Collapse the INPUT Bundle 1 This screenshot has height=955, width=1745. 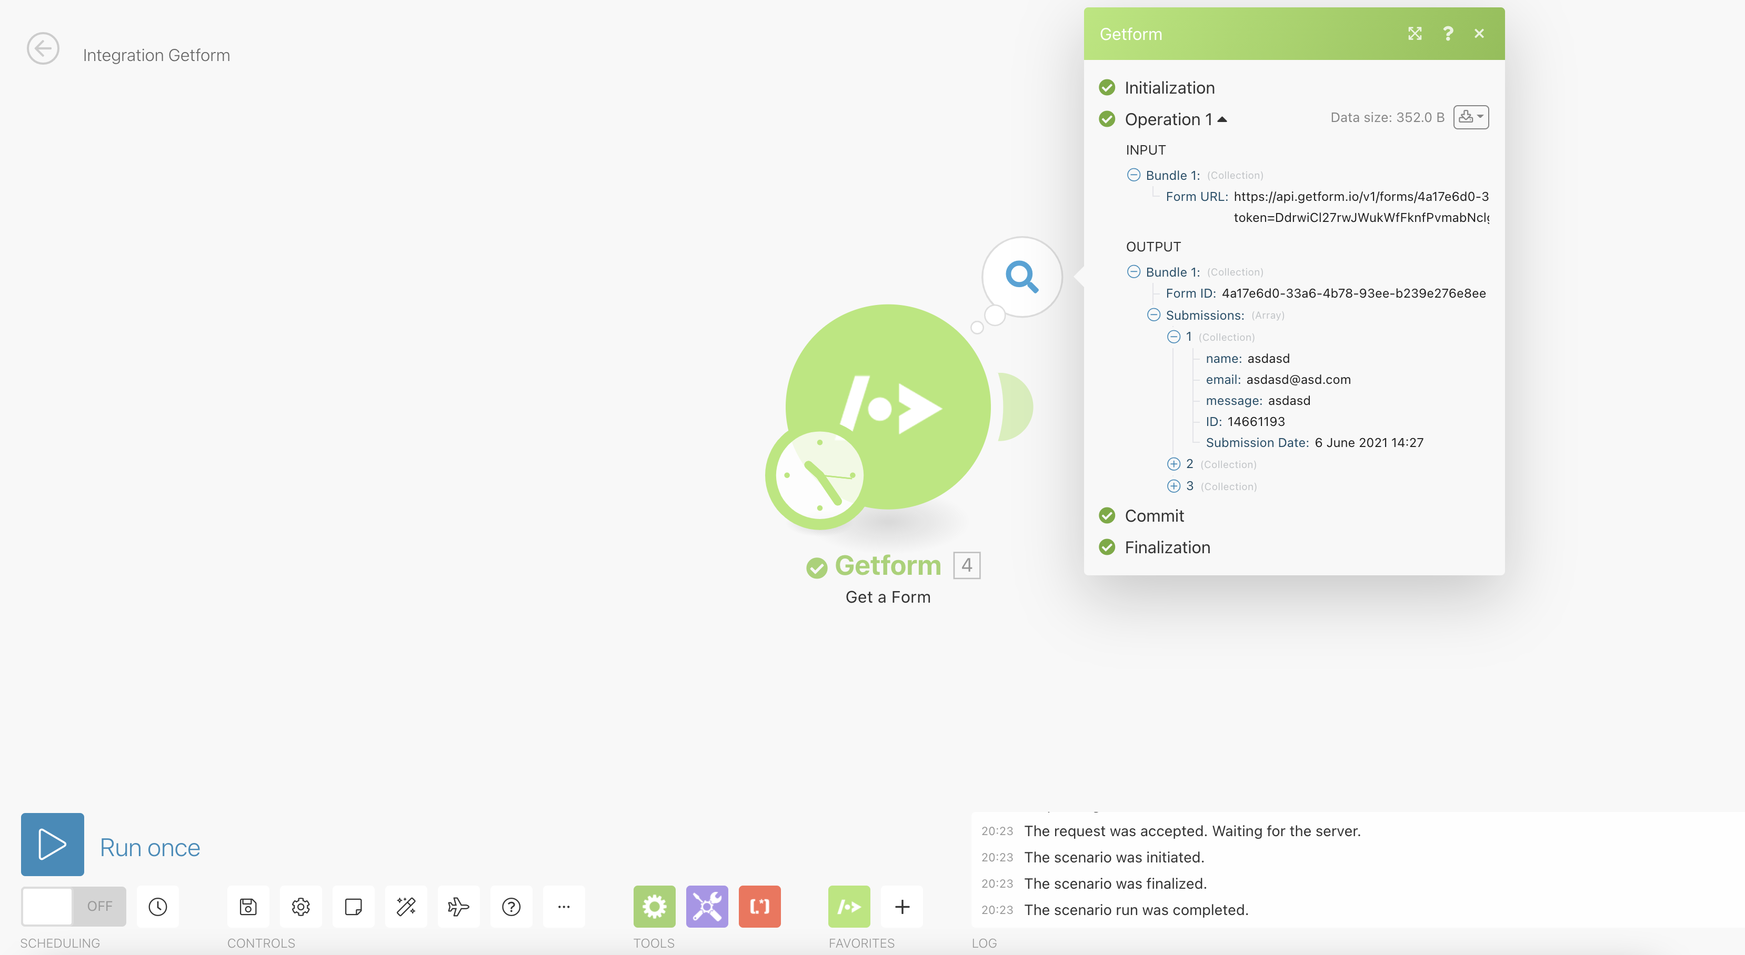[x=1134, y=175]
